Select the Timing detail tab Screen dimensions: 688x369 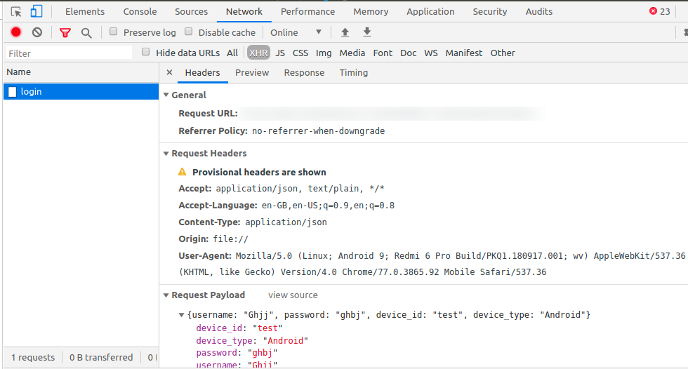354,73
